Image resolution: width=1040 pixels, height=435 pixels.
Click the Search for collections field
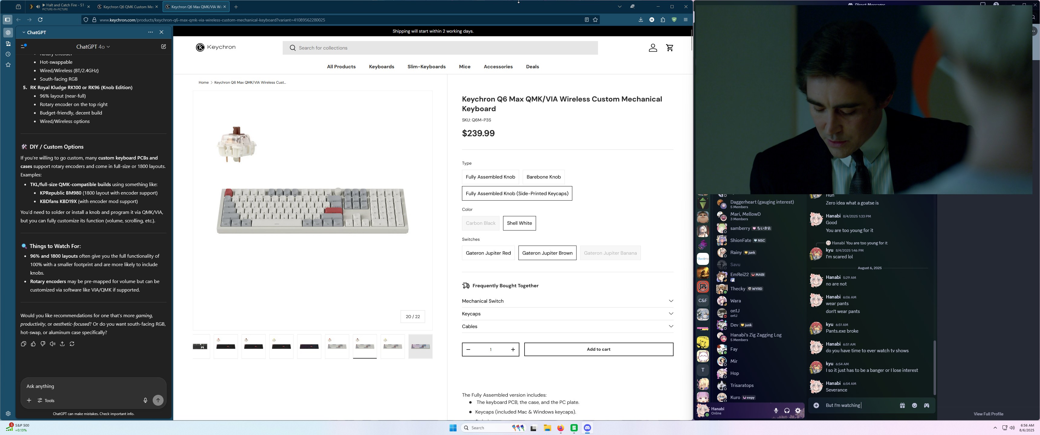(440, 48)
